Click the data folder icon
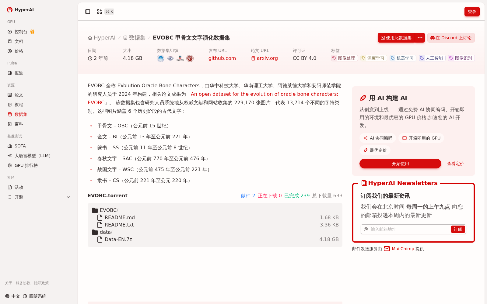Screen dimensions: 487x304 95,232
